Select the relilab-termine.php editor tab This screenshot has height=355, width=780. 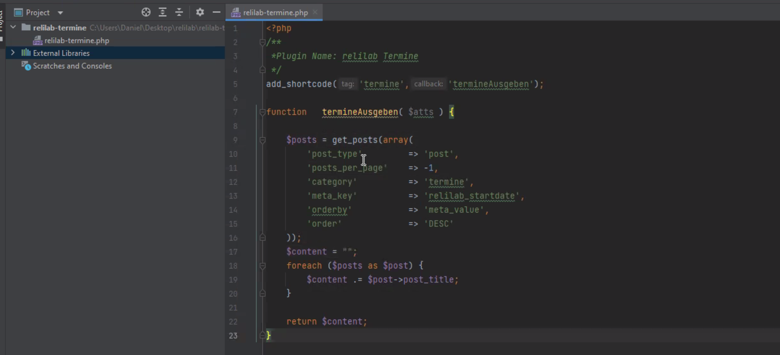pyautogui.click(x=275, y=13)
